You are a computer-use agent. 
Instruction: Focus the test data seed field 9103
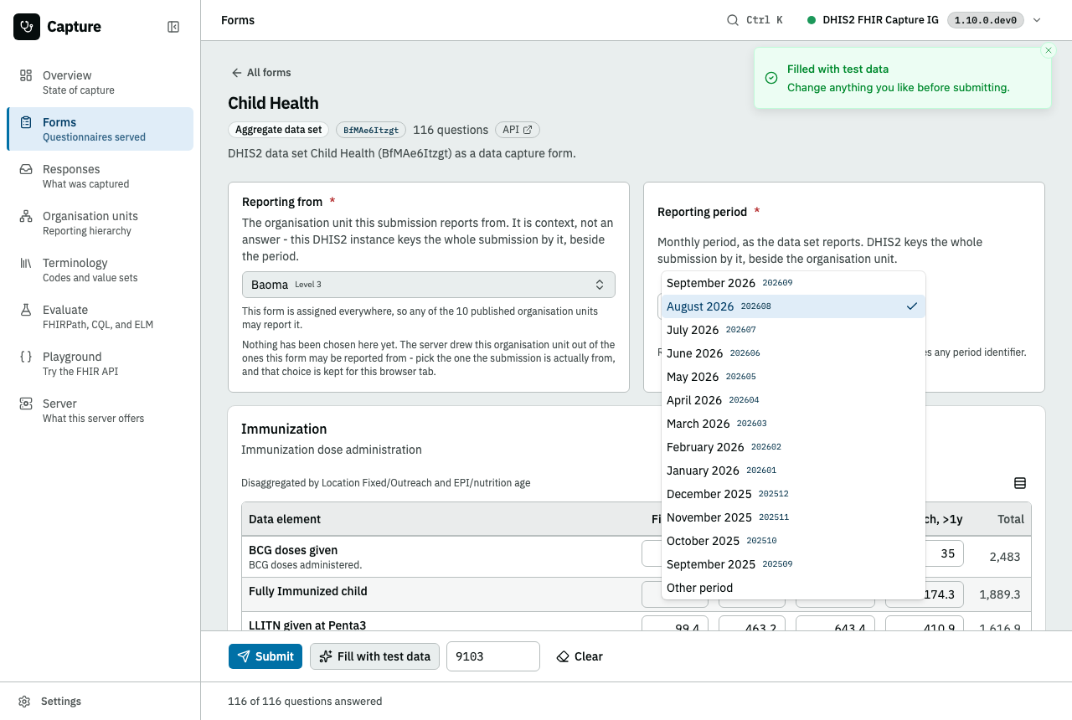493,656
